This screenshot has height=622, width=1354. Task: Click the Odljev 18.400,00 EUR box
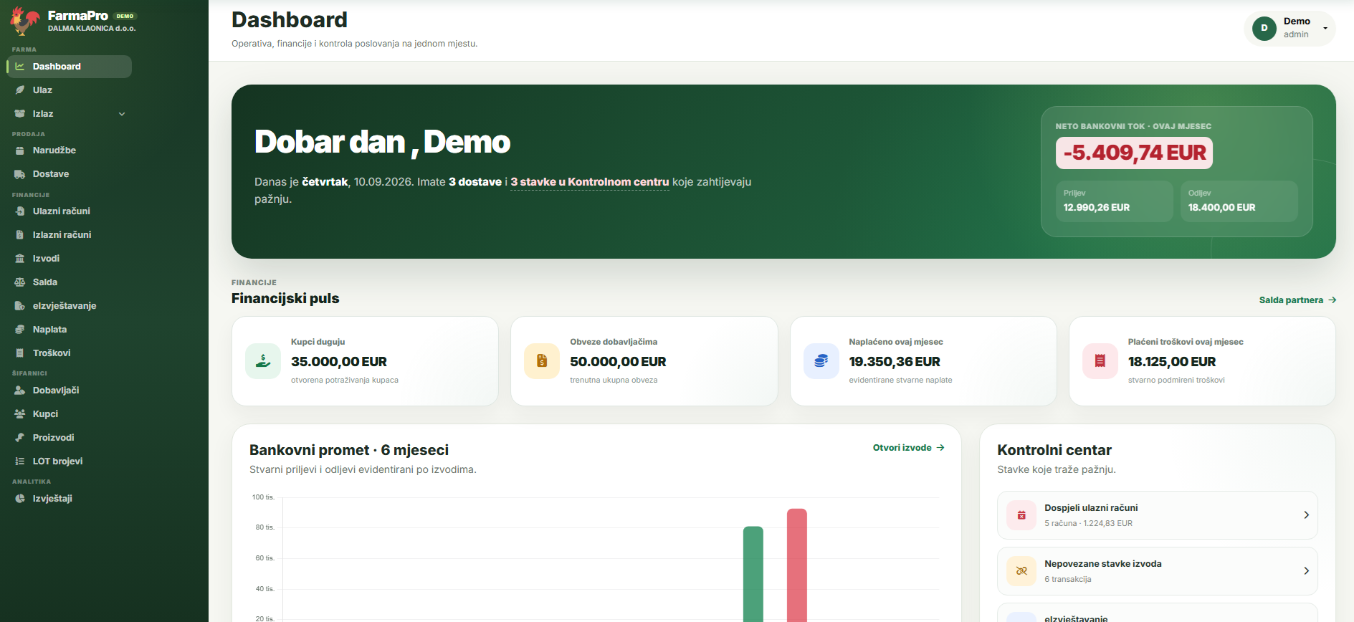[1239, 201]
